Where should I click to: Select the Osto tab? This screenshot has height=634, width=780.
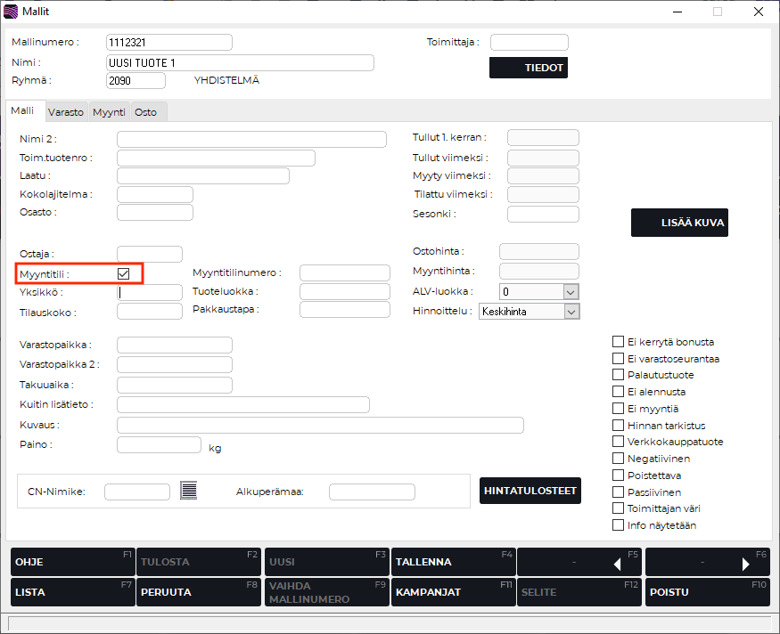(145, 112)
